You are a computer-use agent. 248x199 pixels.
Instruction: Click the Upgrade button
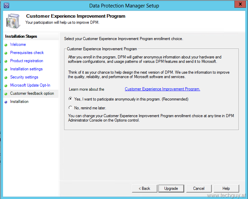tap(171, 188)
